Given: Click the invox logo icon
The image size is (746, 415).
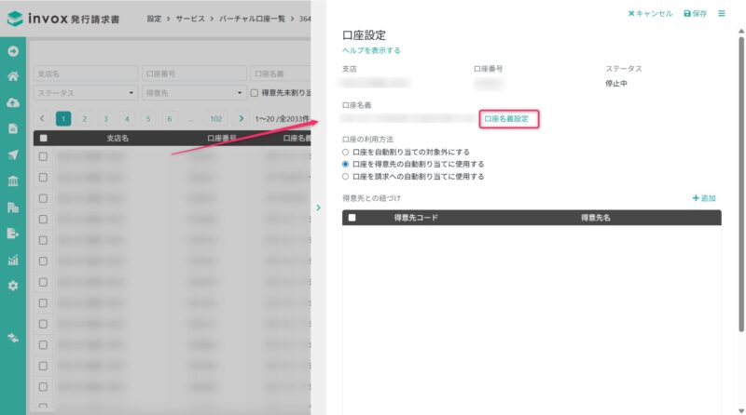Looking at the screenshot, I should point(15,19).
